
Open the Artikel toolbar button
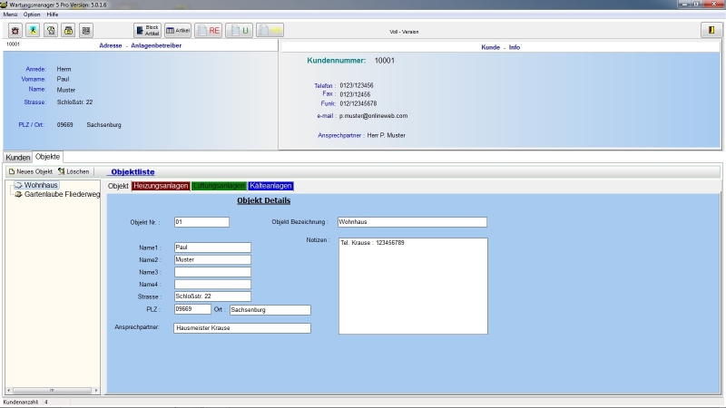tap(178, 31)
